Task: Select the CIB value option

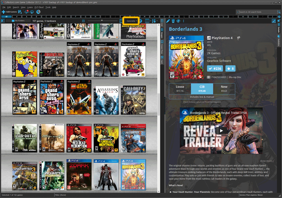Action: point(202,89)
